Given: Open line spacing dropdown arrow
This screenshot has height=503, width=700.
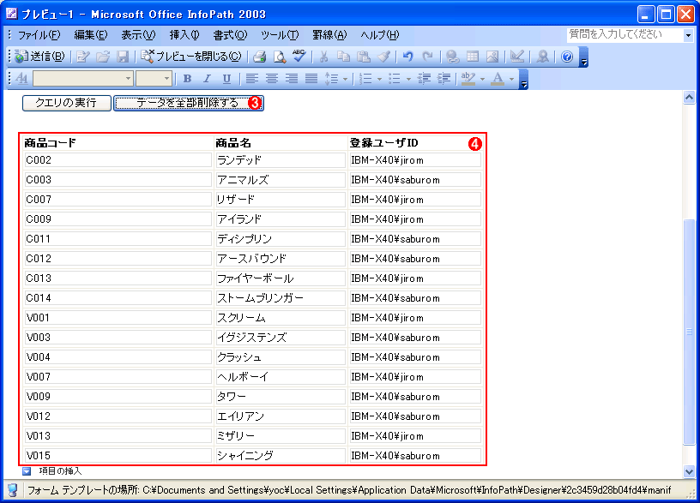Looking at the screenshot, I should tap(345, 79).
